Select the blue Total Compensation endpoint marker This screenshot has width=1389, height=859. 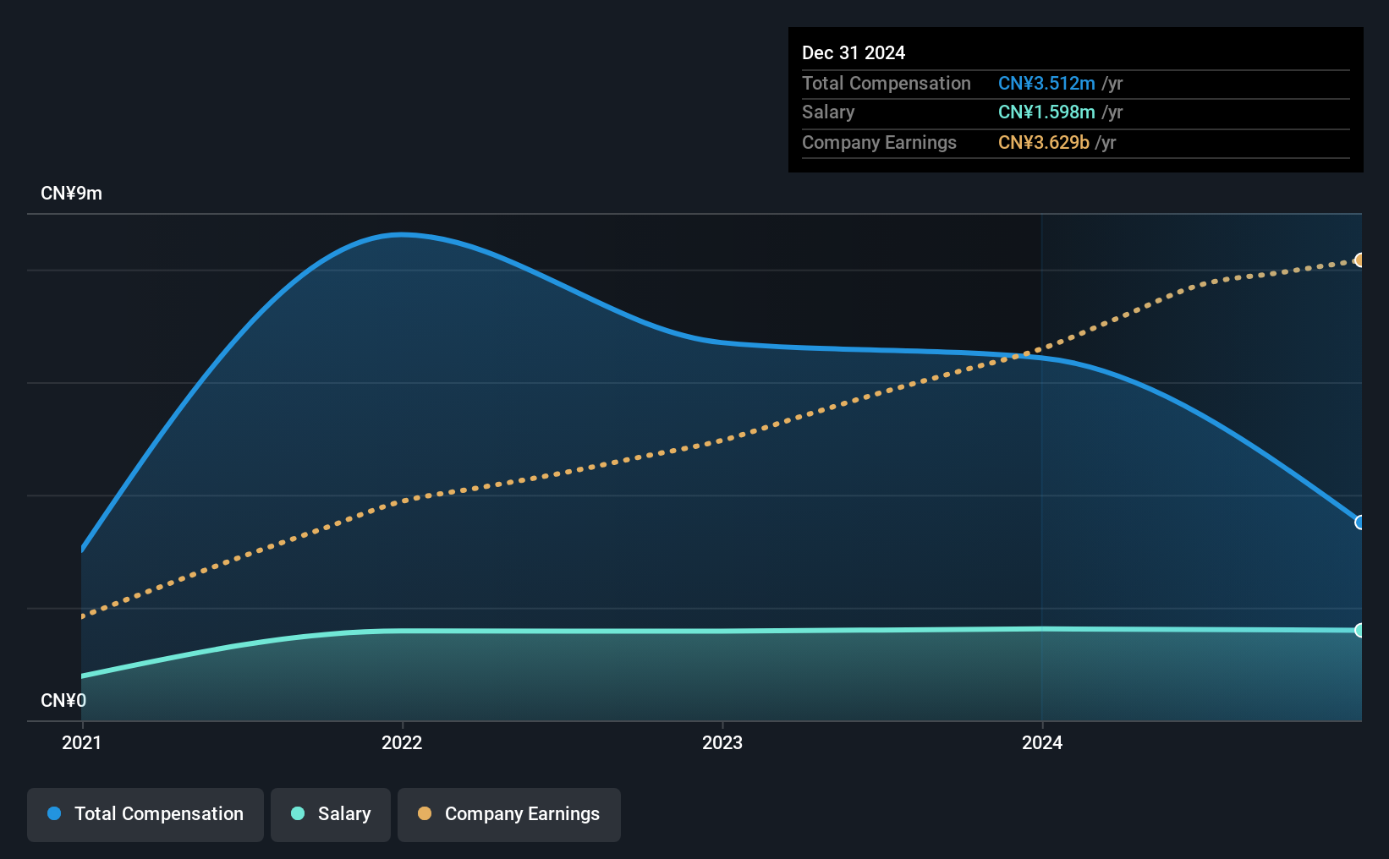pyautogui.click(x=1359, y=523)
